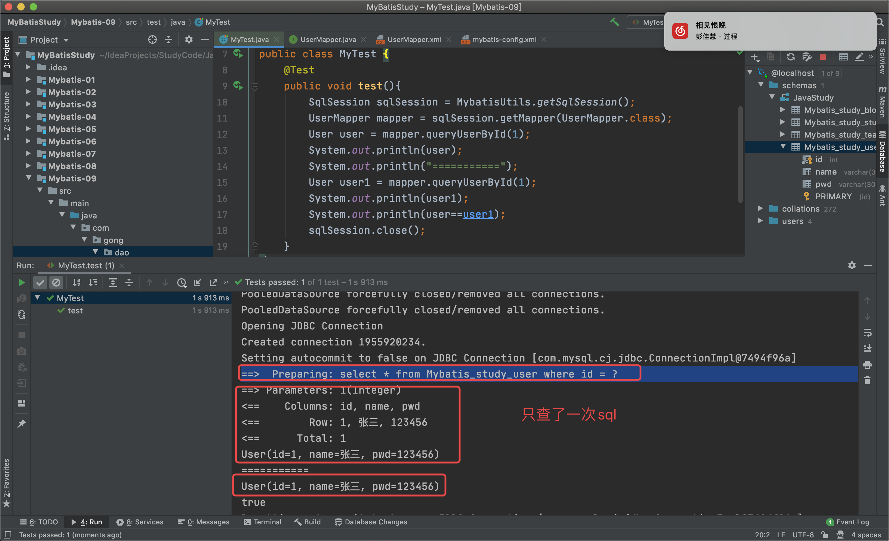Open Project view dropdown arrow
The height and width of the screenshot is (541, 889).
coord(66,40)
